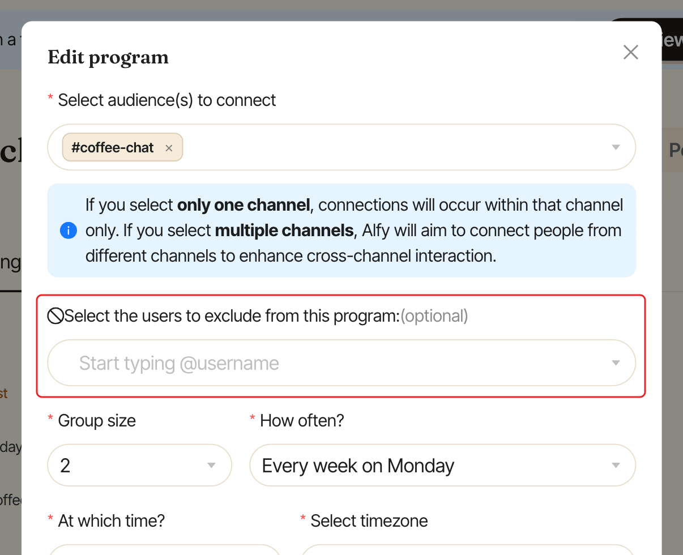The image size is (683, 555).
Task: Remove the #coffee-chat tag
Action: (169, 148)
